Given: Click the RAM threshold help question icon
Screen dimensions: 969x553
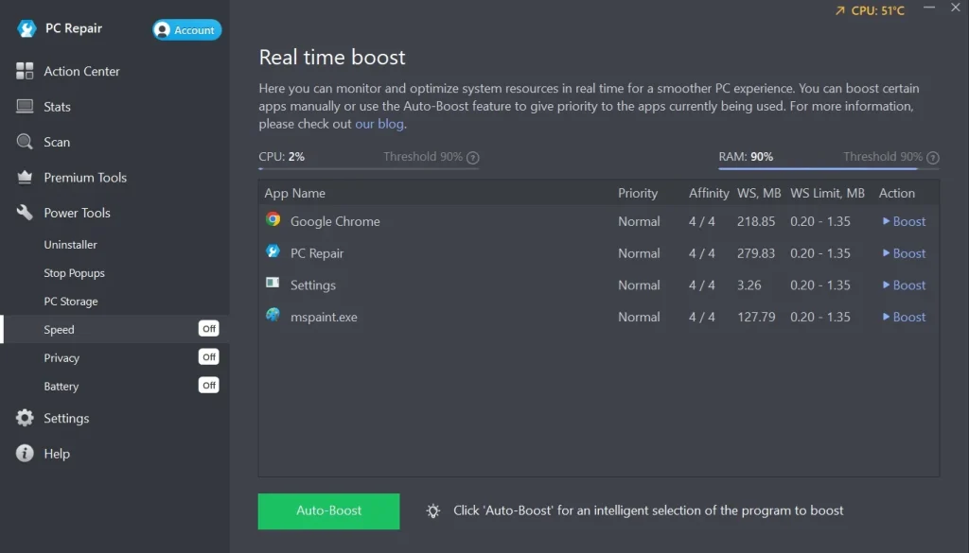Looking at the screenshot, I should pyautogui.click(x=933, y=158).
